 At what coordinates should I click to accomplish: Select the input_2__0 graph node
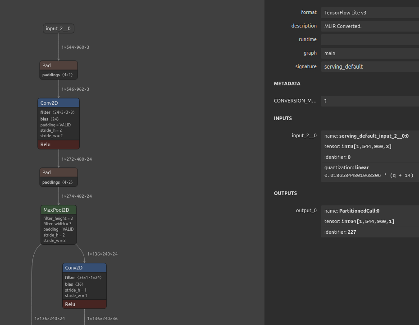[58, 28]
